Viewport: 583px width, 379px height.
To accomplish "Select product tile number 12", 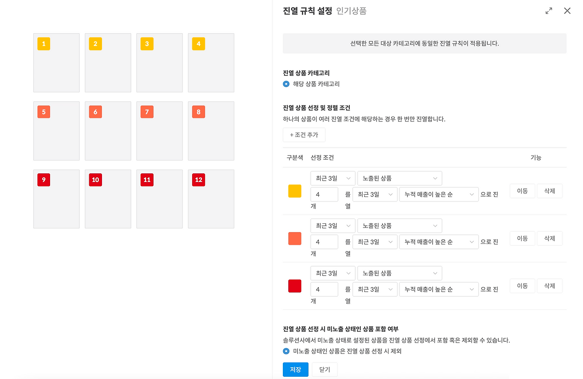I will (x=211, y=199).
